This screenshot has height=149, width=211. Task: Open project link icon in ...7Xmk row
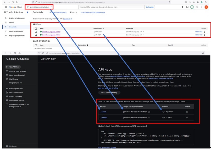pos(149,112)
